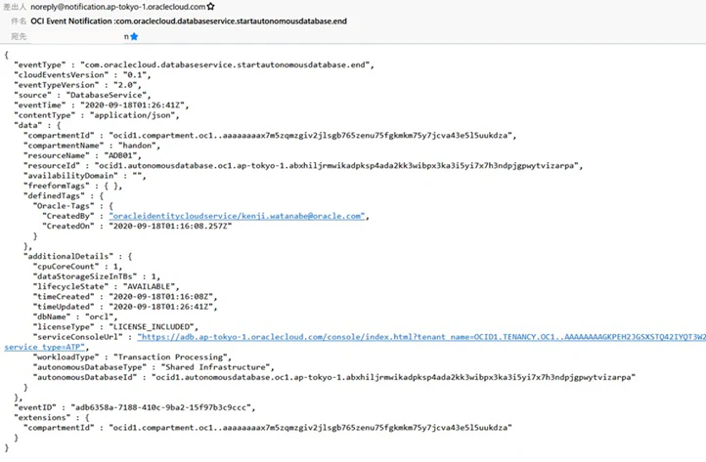The width and height of the screenshot is (706, 462).
Task: Click the 宛先 recipient label
Action: point(19,36)
